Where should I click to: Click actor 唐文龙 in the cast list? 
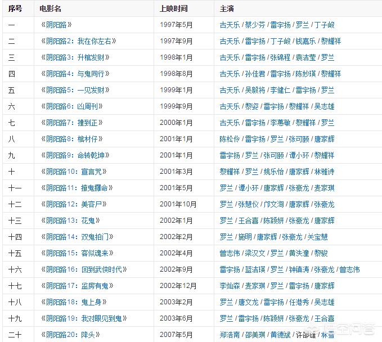click(248, 302)
